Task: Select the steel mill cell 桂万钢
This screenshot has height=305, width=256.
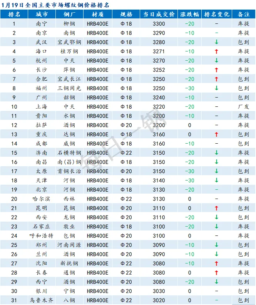Action: click(69, 51)
